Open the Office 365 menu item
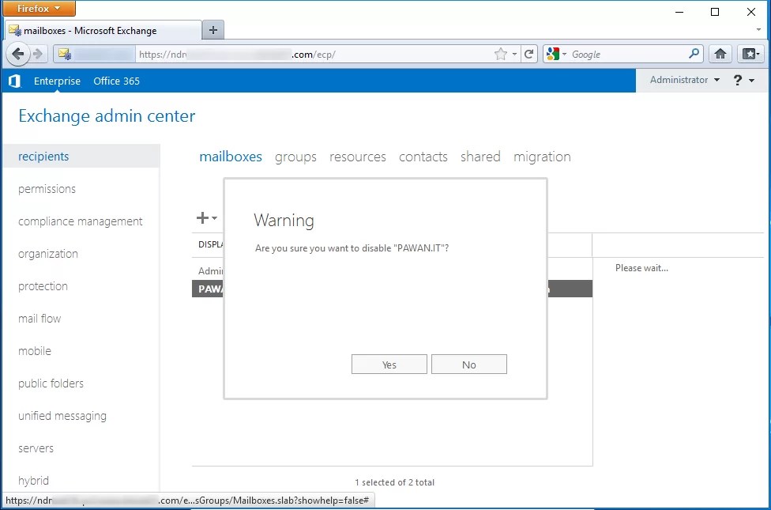Screen dimensions: 771x510 [115, 80]
